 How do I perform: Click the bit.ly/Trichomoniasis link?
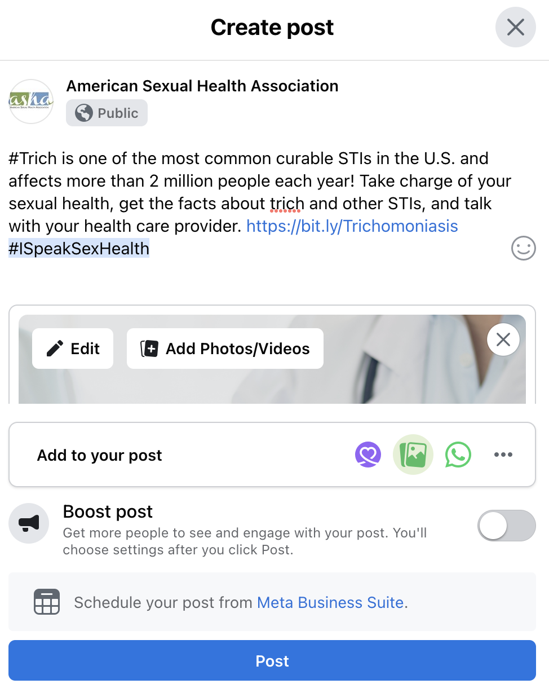tap(352, 226)
